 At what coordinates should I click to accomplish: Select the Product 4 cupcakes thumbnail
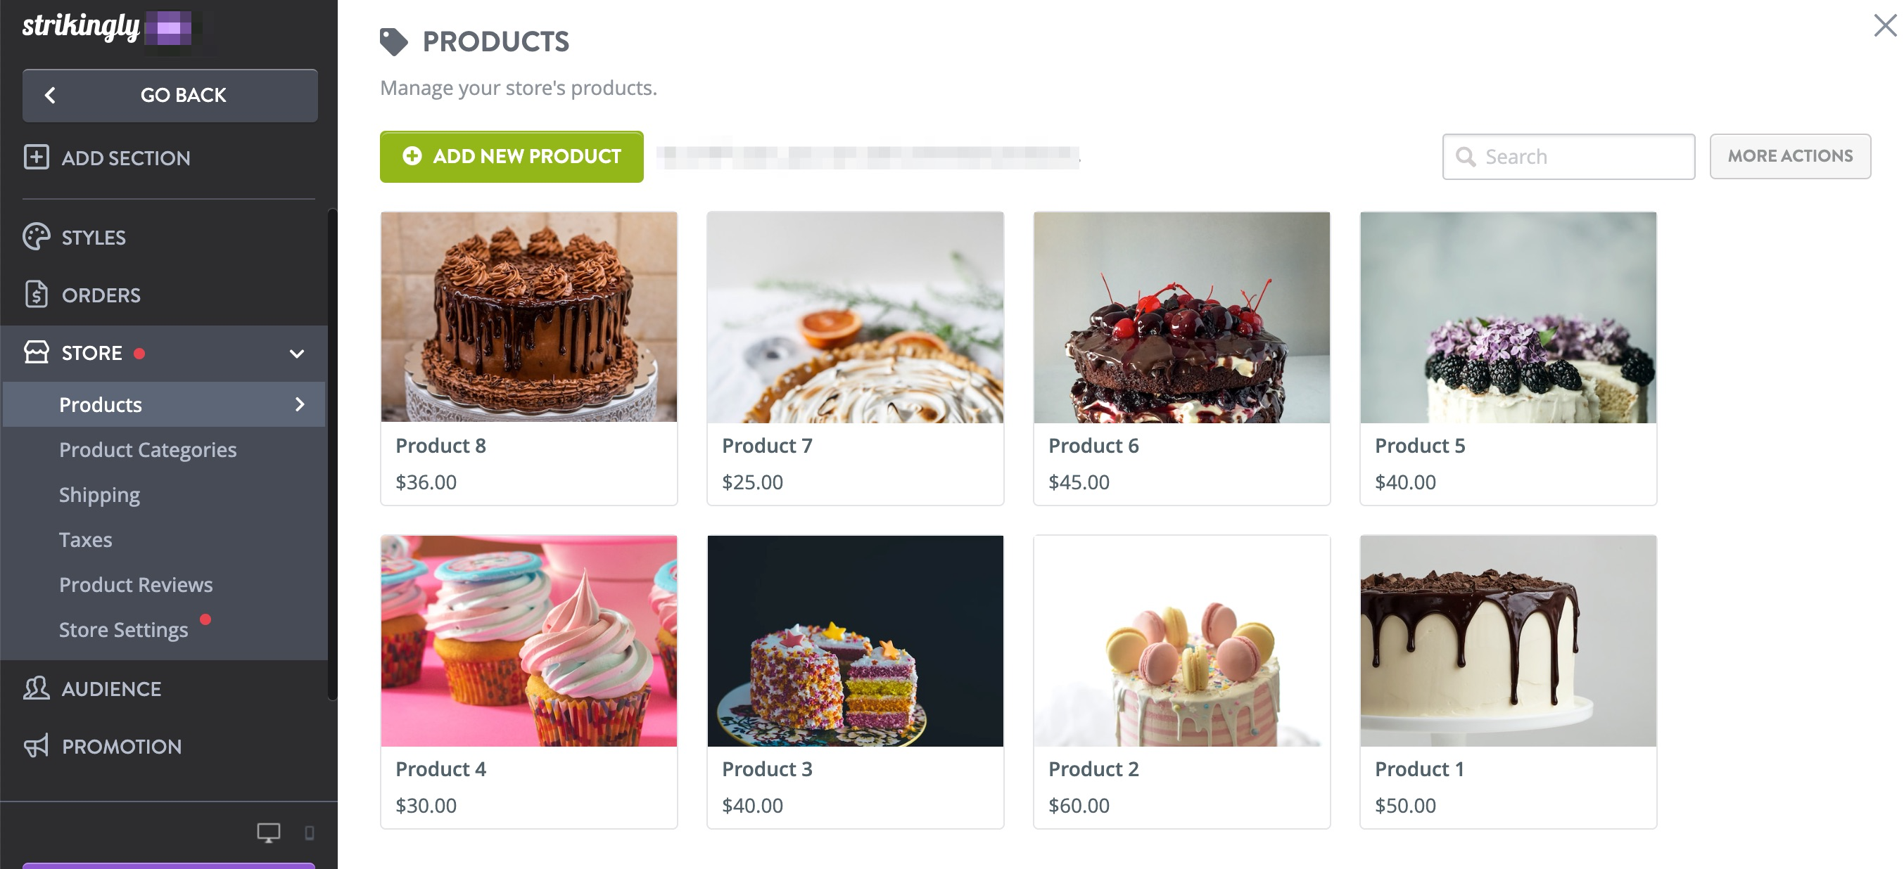click(x=528, y=640)
